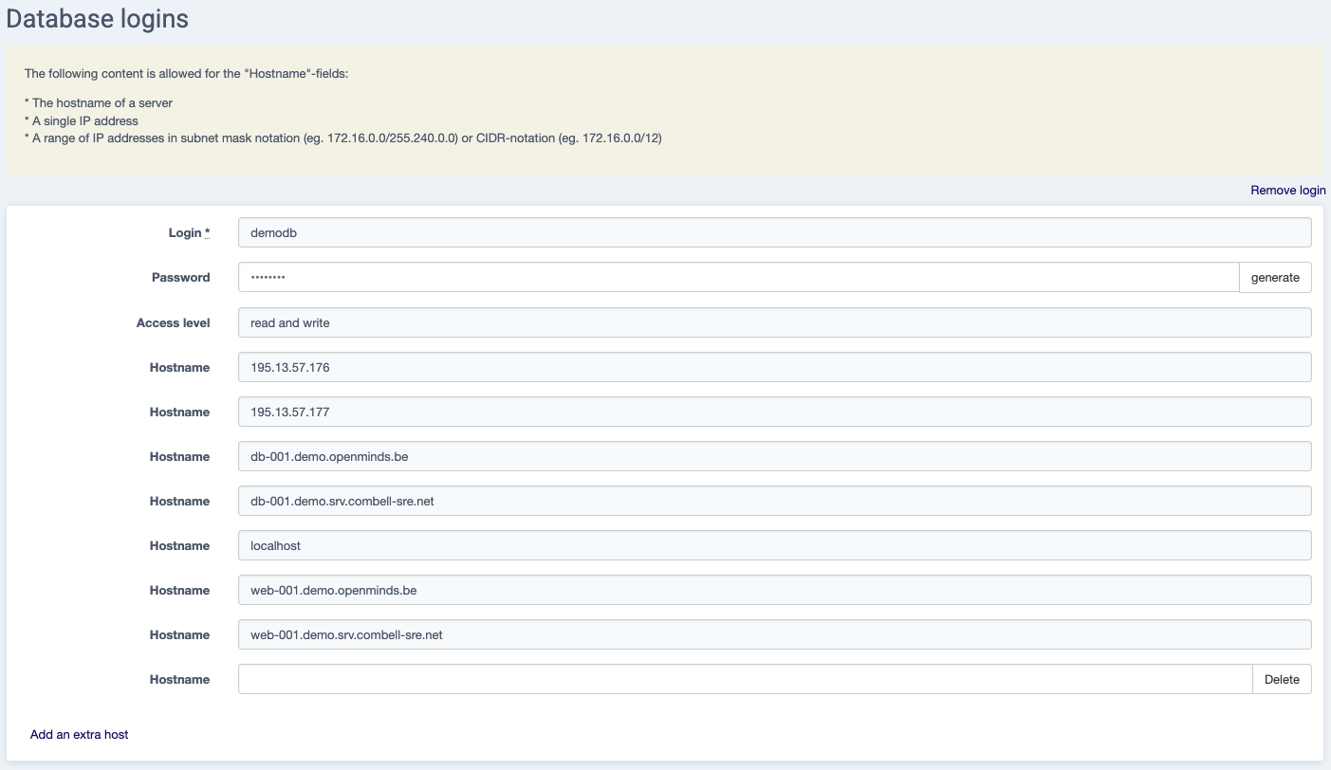Click the db-001.demo.openminds.be hostname field
This screenshot has width=1331, height=770.
pyautogui.click(x=774, y=456)
